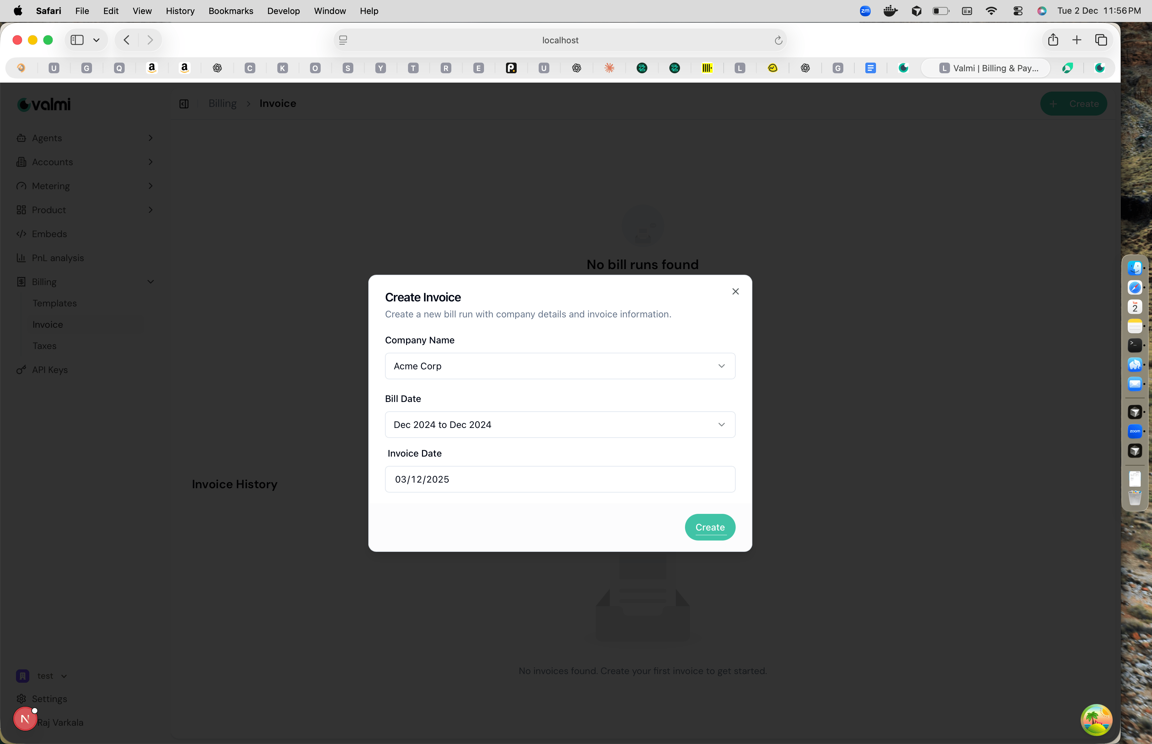Switch to the blue document favicon tab
The image size is (1152, 744).
(870, 68)
